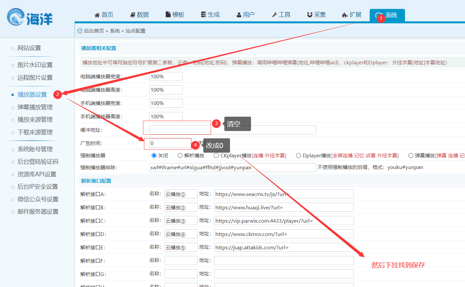
Task: Select the 关闭 forced player radio button
Action: coord(154,156)
